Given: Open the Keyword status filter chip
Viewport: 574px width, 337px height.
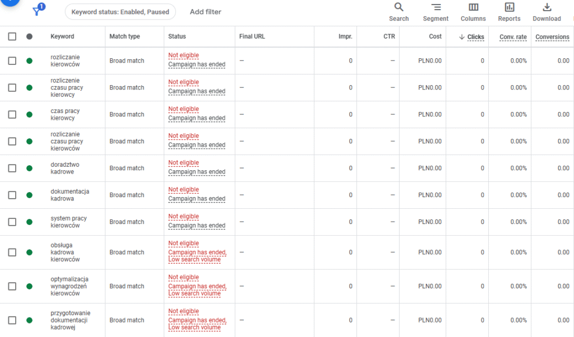Looking at the screenshot, I should [x=120, y=11].
